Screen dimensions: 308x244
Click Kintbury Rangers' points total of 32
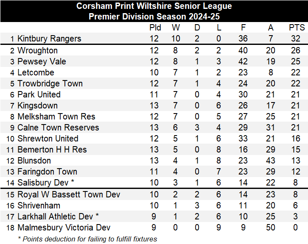pos(295,39)
